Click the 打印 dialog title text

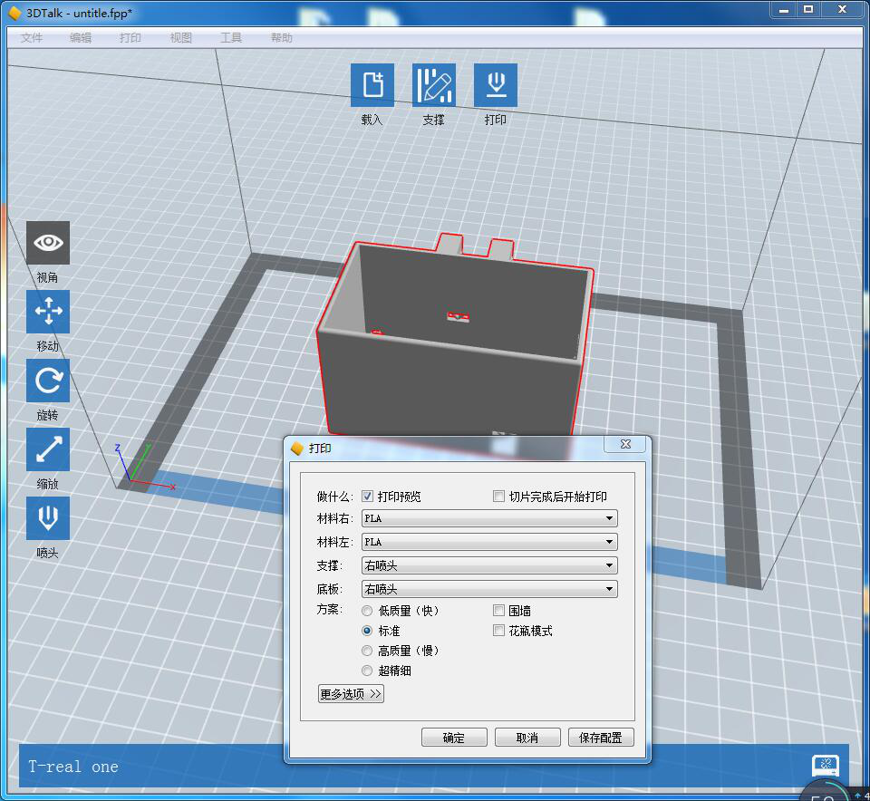tap(320, 449)
